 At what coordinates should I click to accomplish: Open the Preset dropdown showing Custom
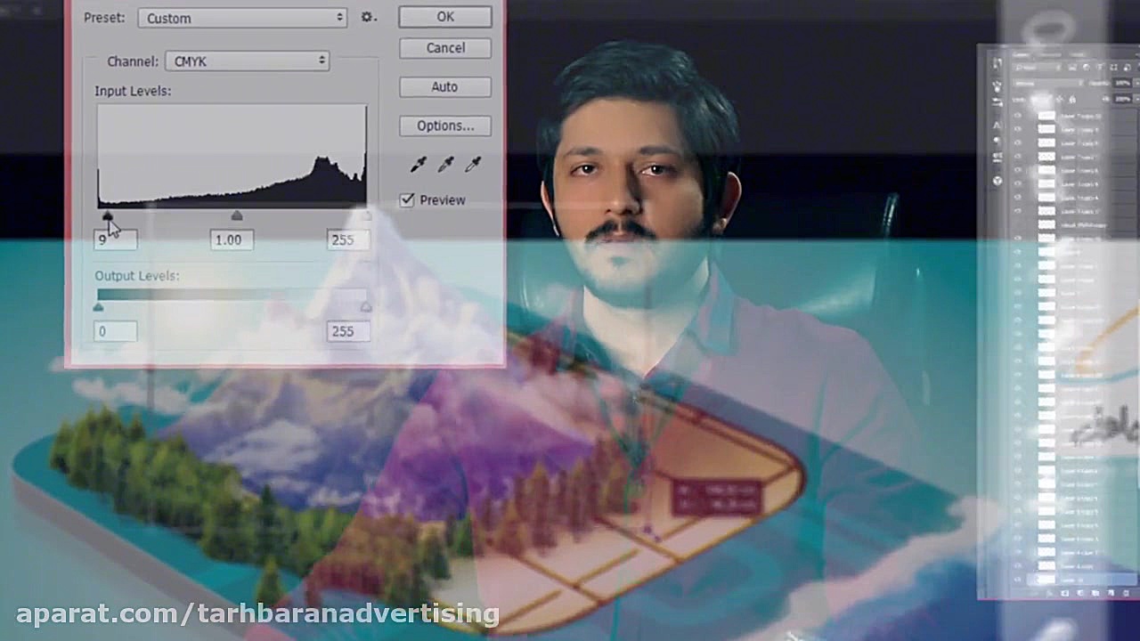pos(242,18)
